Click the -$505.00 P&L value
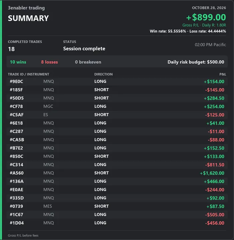Image resolution: width=234 pixels, height=240 pixels. (215, 215)
